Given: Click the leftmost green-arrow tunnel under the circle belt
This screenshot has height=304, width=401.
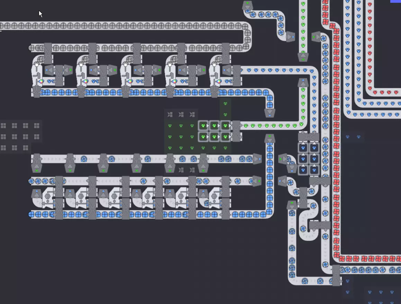Looking at the screenshot, I should [37, 169].
